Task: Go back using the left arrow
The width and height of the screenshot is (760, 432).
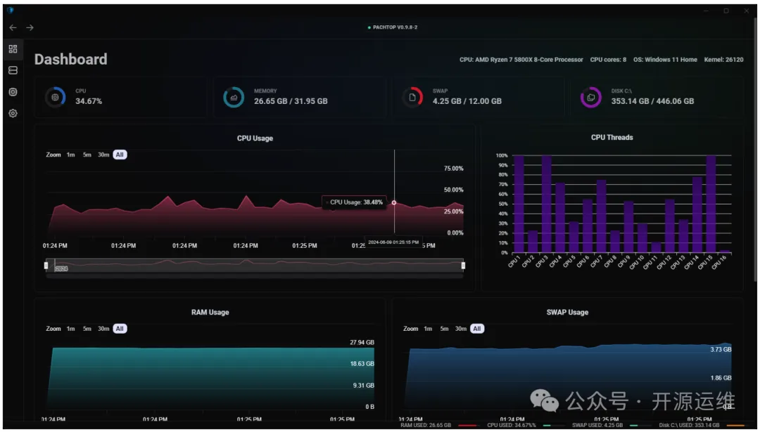Action: click(13, 27)
